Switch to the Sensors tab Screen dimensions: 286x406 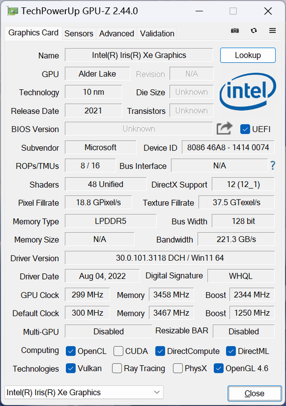point(79,34)
